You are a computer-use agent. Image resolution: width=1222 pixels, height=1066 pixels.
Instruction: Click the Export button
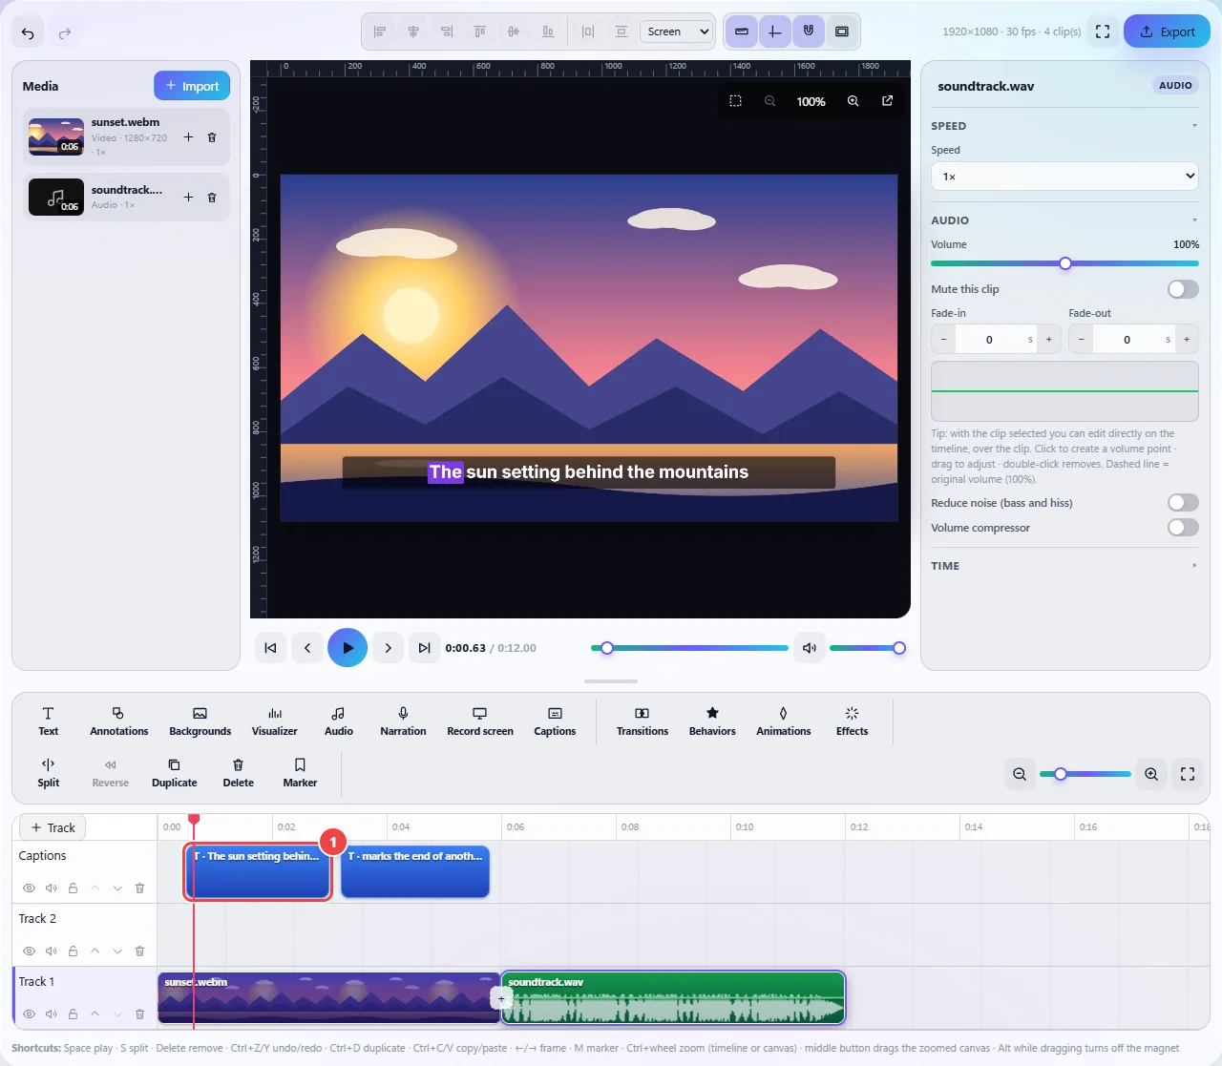pyautogui.click(x=1167, y=31)
